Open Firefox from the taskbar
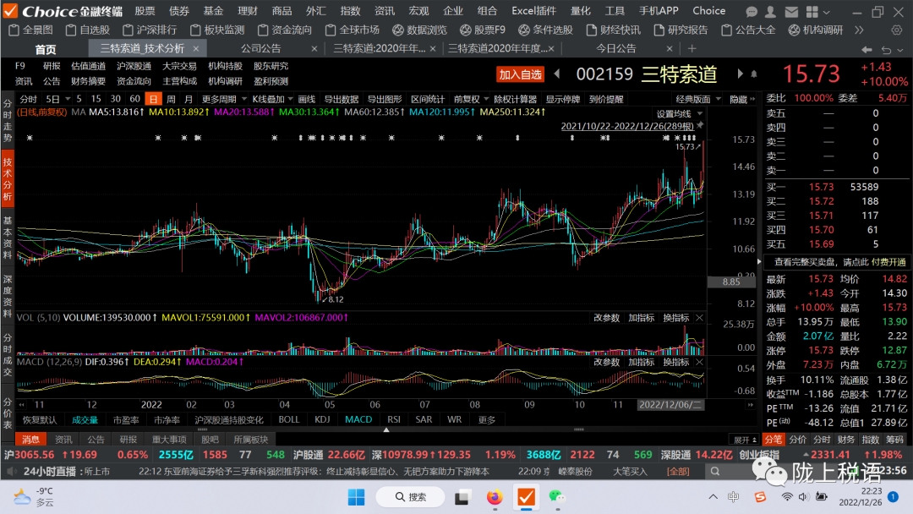Viewport: 913px width, 514px height. 495,496
